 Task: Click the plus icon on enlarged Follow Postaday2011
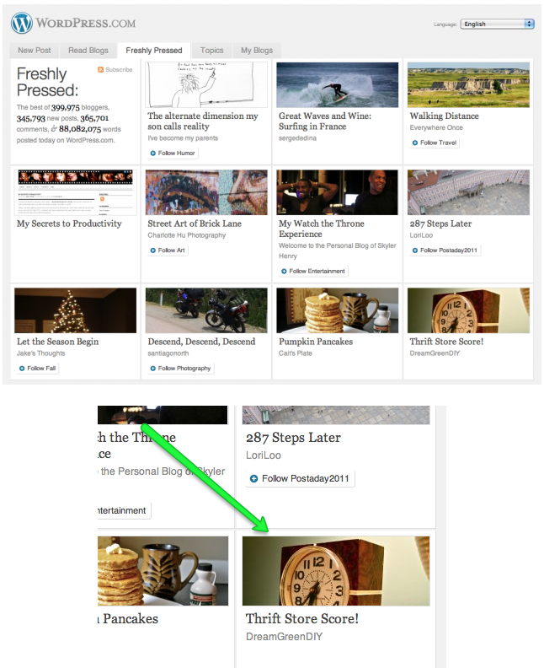click(254, 479)
